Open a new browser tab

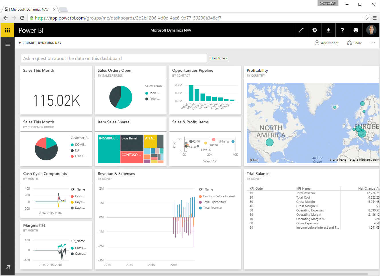tap(63, 9)
